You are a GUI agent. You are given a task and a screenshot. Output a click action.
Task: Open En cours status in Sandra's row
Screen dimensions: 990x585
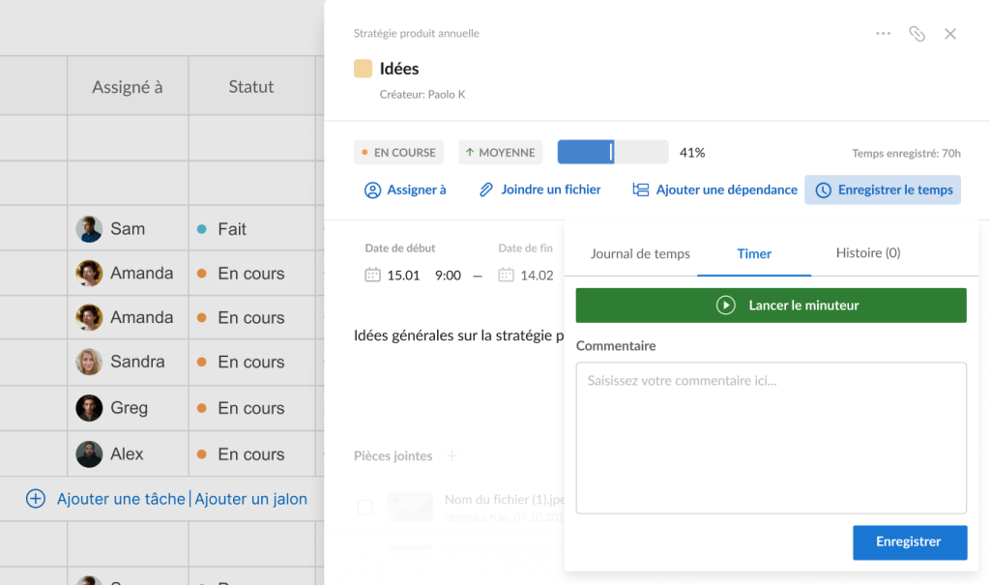pyautogui.click(x=241, y=362)
